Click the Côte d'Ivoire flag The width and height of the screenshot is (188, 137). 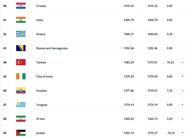[x=21, y=76]
